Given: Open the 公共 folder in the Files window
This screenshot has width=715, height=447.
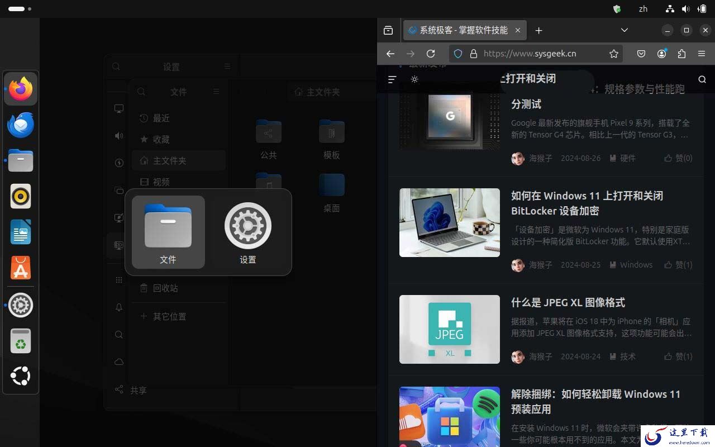Looking at the screenshot, I should click(269, 139).
